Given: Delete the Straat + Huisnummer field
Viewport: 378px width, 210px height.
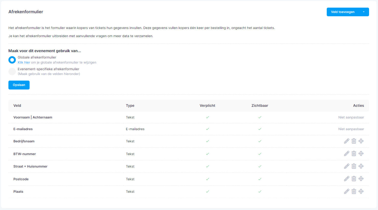Looking at the screenshot, I should coord(354,166).
